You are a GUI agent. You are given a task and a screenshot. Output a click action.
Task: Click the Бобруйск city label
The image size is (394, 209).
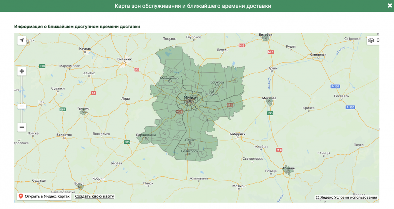(238, 134)
